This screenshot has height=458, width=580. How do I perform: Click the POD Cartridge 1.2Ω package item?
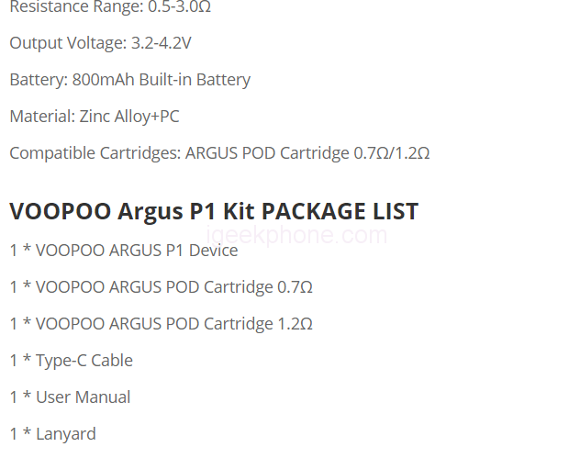point(161,324)
